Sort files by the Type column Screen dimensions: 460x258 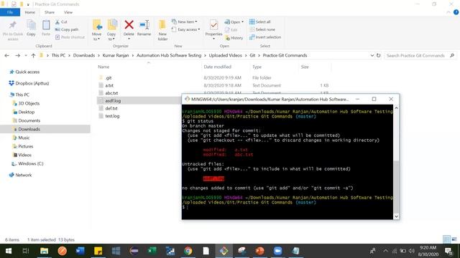[x=257, y=67]
